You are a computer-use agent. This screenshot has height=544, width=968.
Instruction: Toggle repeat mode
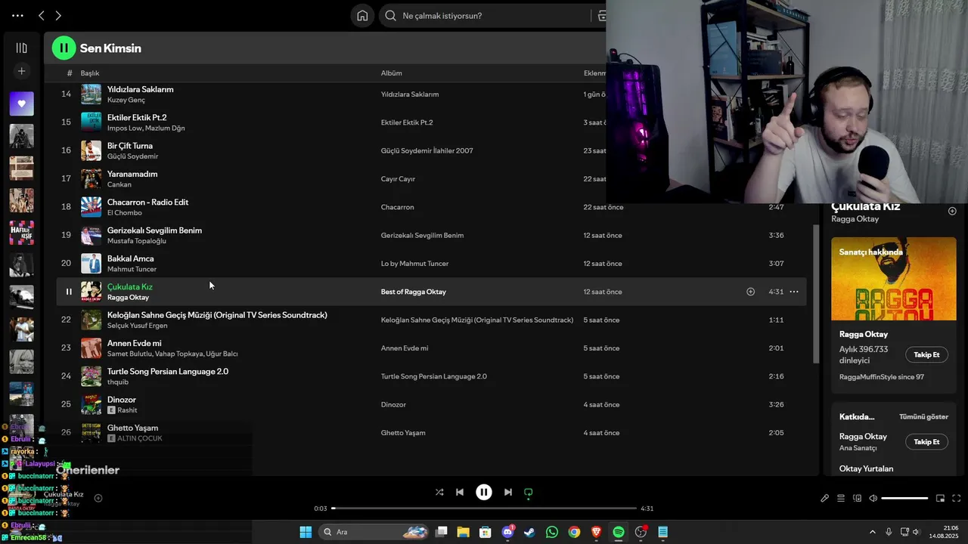[529, 492]
